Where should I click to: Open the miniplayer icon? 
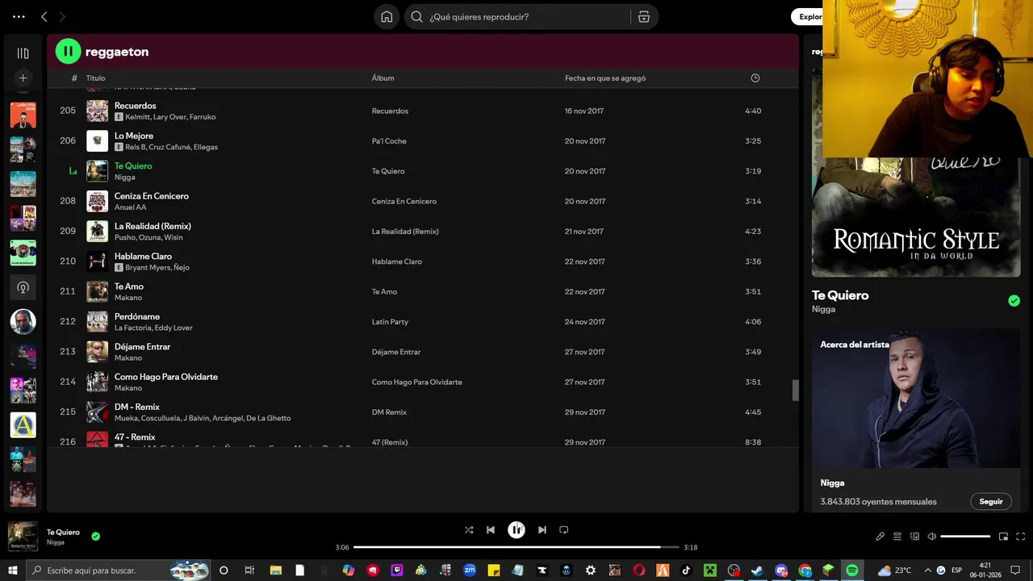tap(1003, 537)
